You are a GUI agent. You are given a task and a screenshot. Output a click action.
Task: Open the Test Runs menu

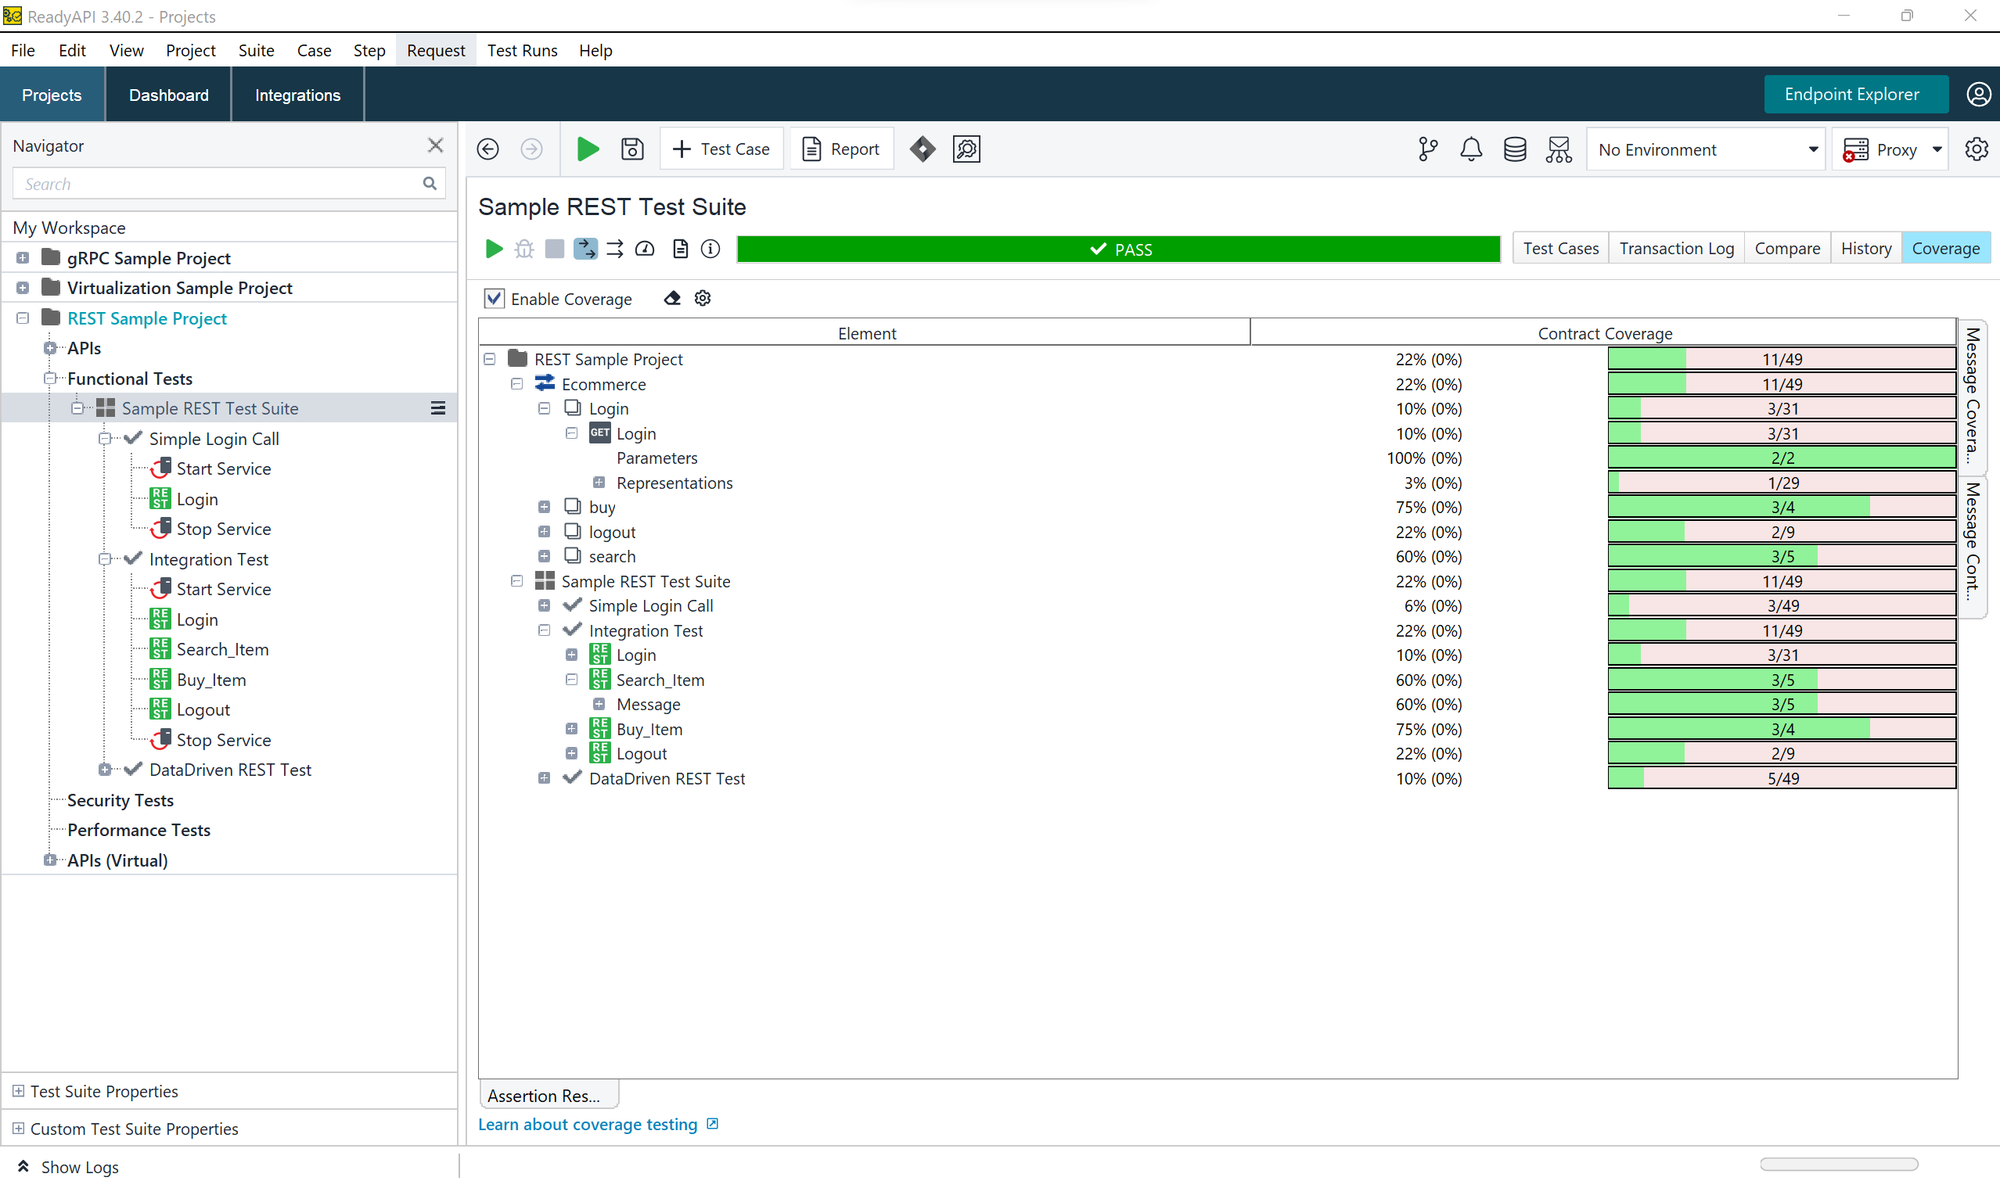point(521,51)
